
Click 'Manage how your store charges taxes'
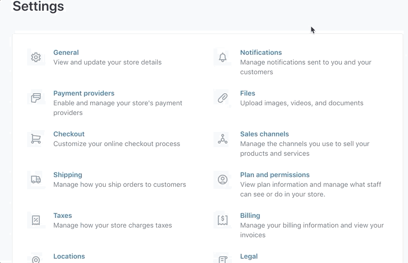pyautogui.click(x=113, y=225)
